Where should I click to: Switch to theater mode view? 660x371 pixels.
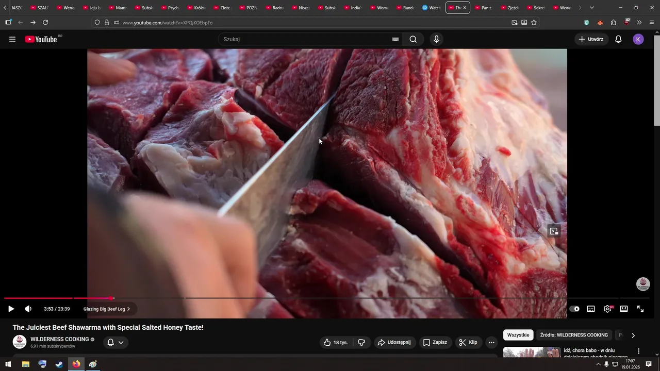click(x=624, y=309)
